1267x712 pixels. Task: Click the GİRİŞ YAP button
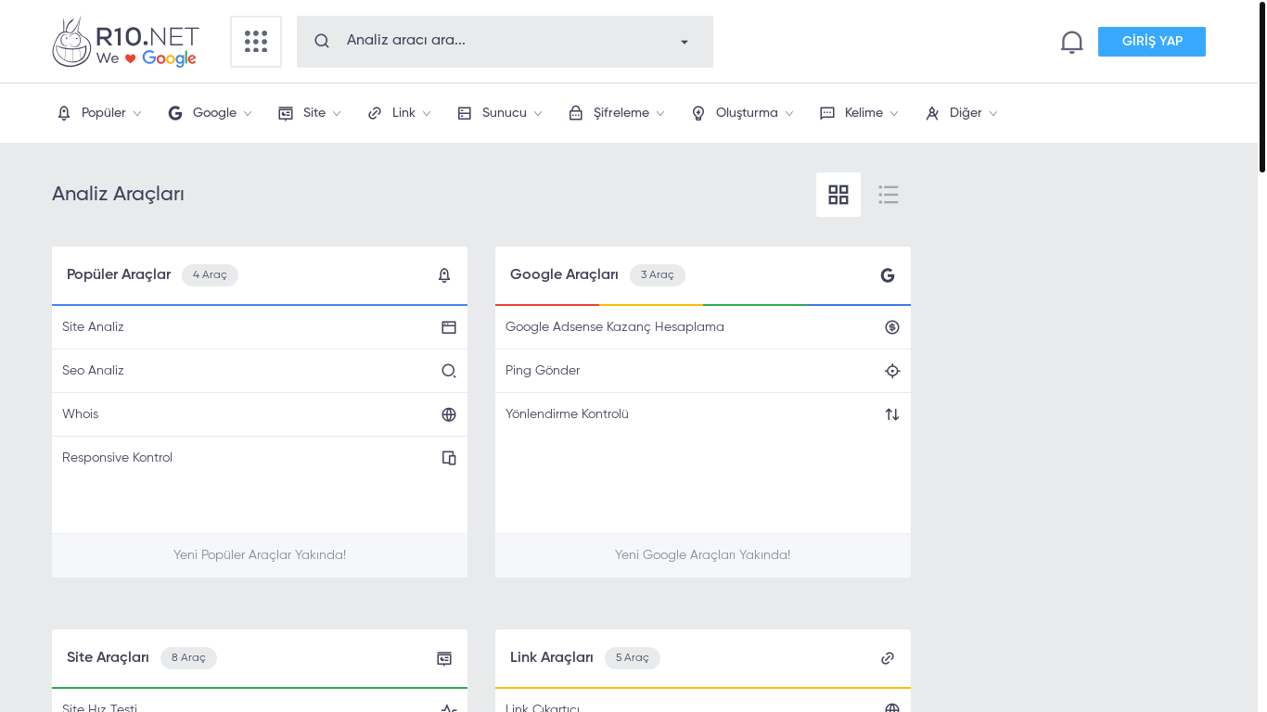pyautogui.click(x=1152, y=42)
